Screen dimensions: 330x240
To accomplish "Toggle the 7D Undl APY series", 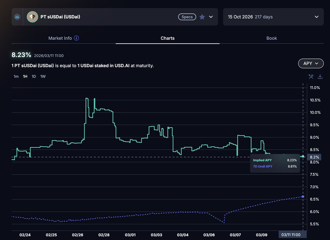I will coord(262,166).
